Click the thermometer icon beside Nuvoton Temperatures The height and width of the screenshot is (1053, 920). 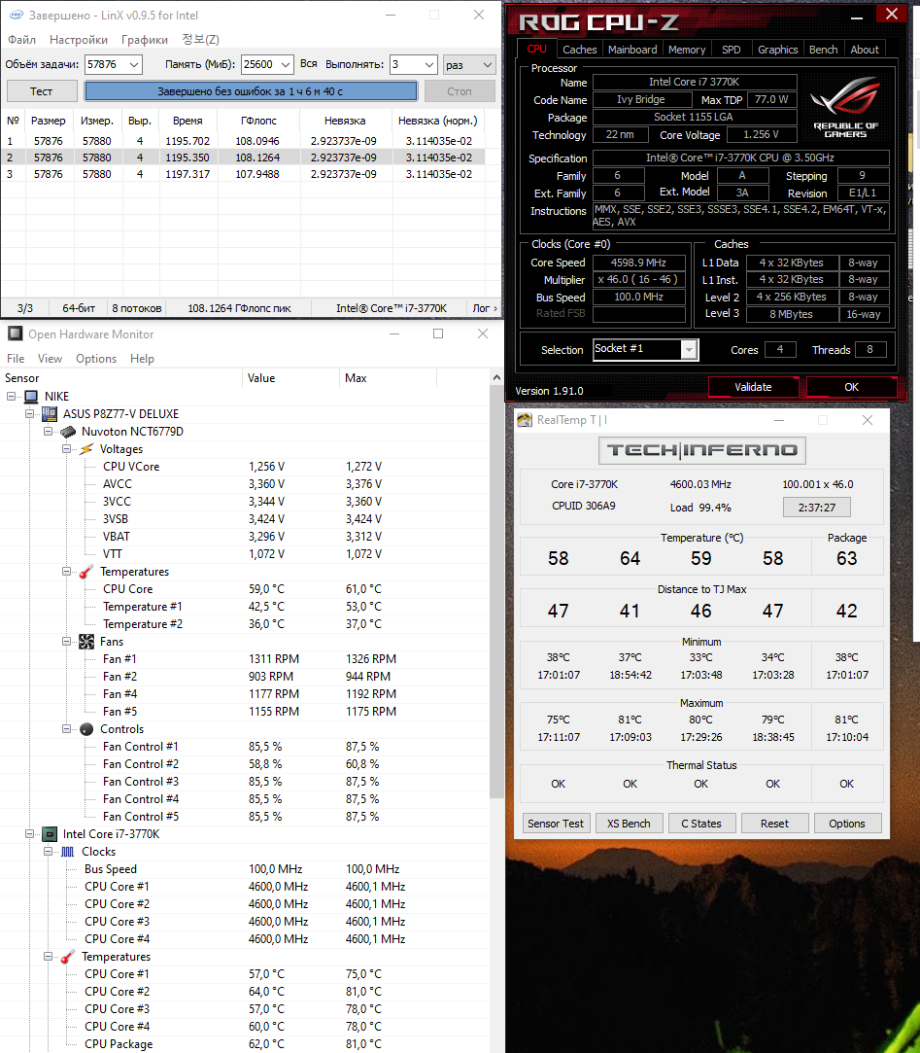(x=86, y=572)
